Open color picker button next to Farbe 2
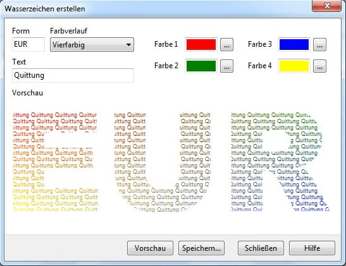This screenshot has width=346, height=266. (226, 66)
